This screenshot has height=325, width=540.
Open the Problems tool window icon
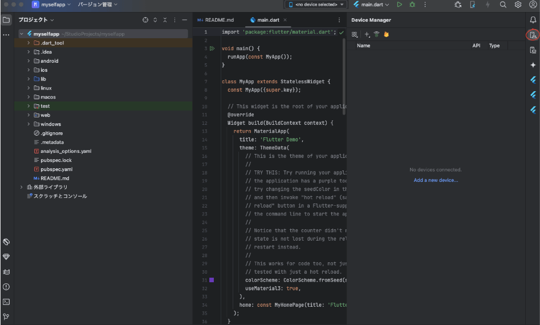click(6, 287)
